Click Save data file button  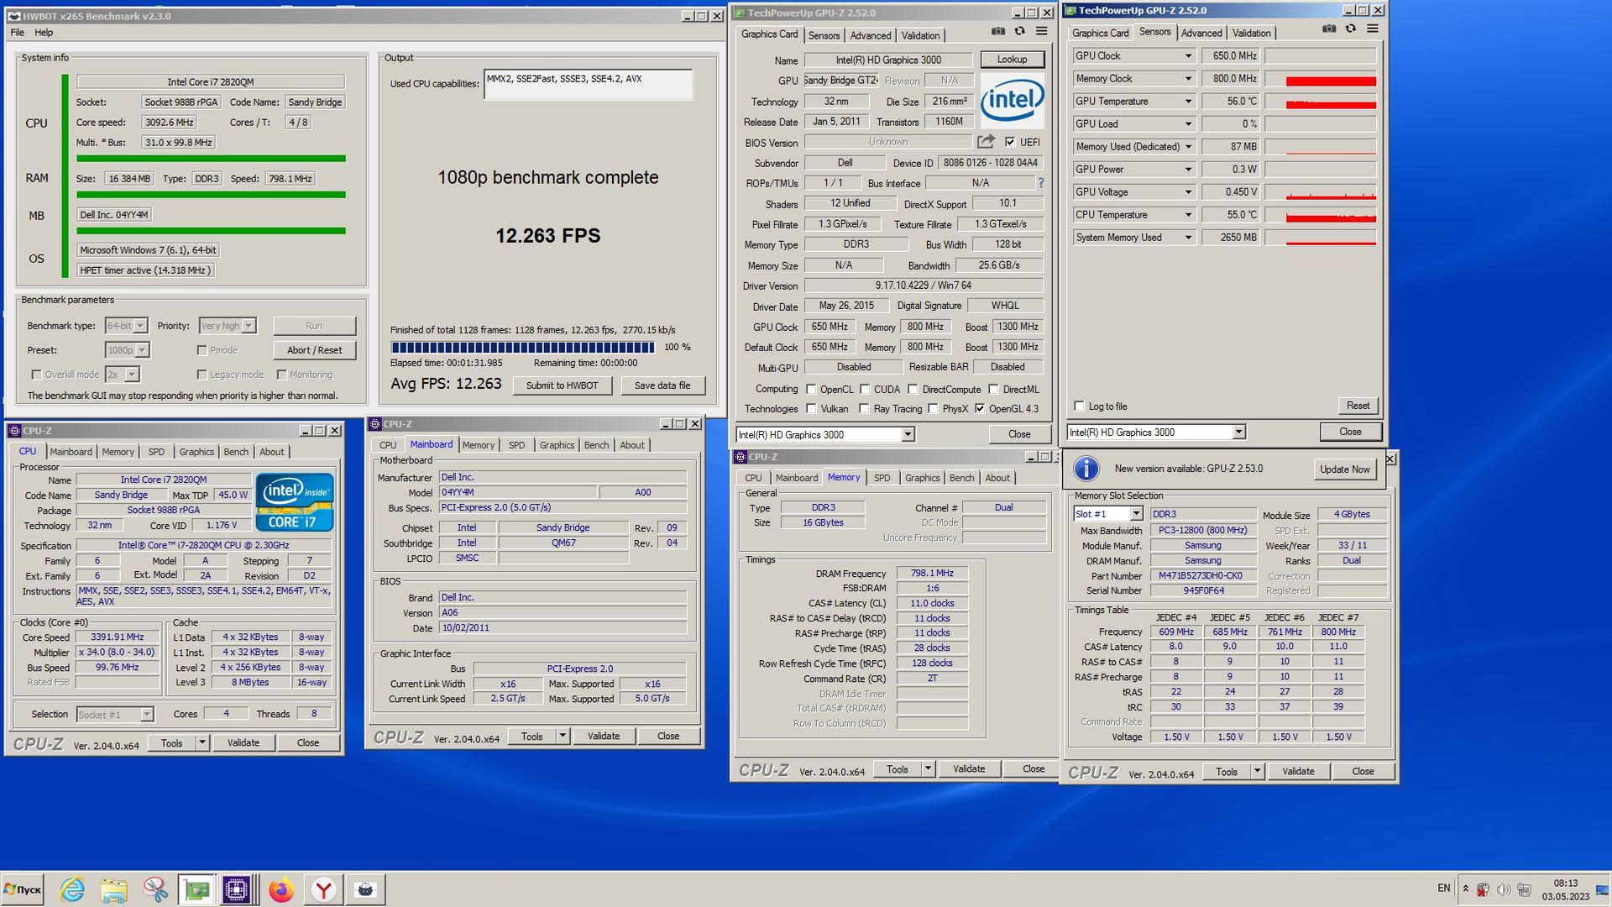662,385
